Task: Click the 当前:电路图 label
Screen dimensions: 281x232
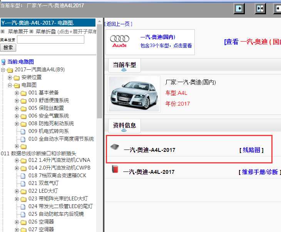Action: (20, 62)
